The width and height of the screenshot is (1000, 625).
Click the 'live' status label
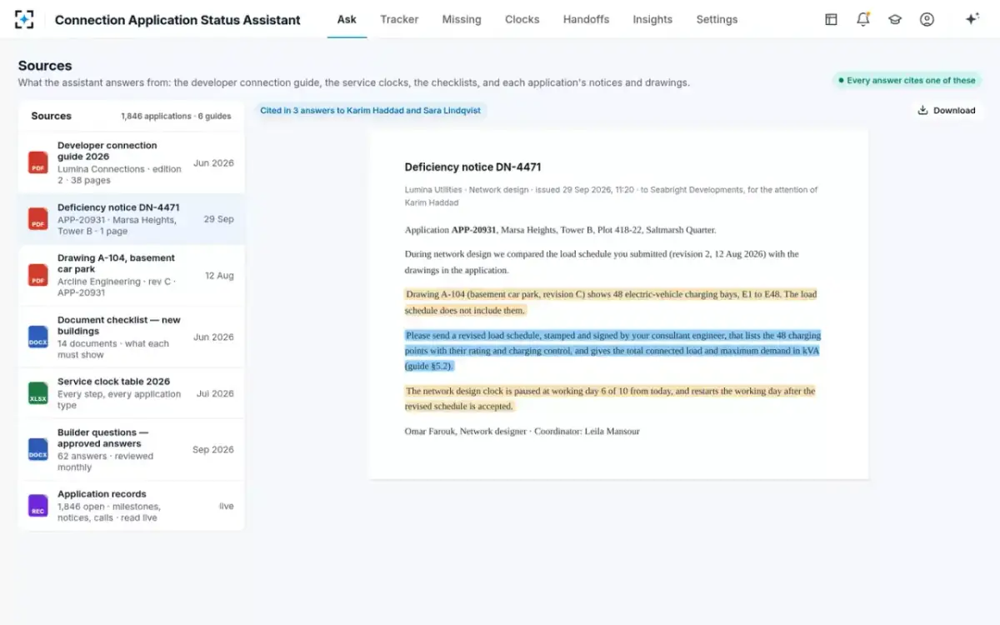[x=227, y=506]
